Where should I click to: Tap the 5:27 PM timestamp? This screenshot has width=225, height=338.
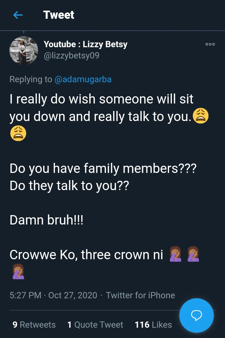coord(25,295)
